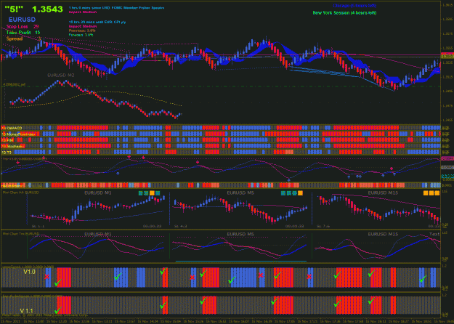The image size is (454, 324).
Task: Click the orange square beside EURUSD M5
Action: (300, 193)
